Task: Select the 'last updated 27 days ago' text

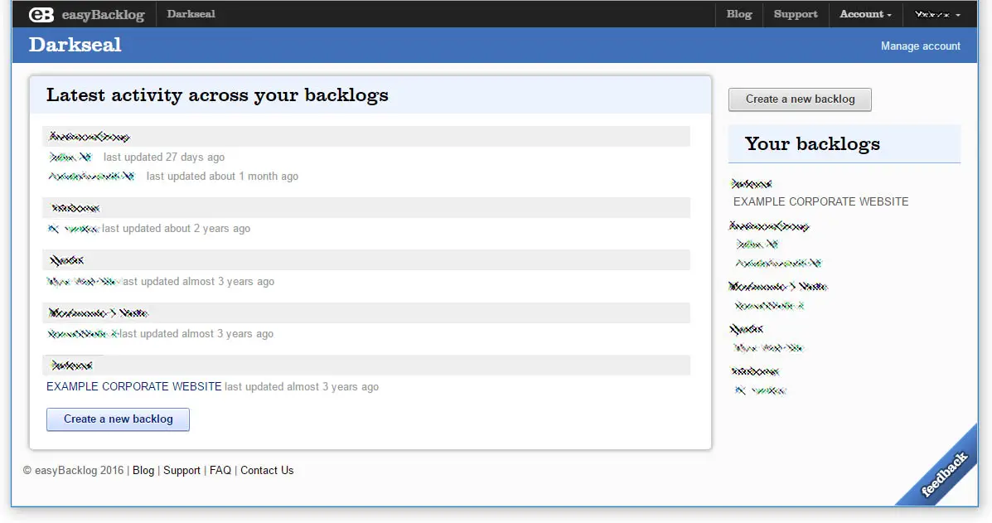Action: click(x=164, y=157)
